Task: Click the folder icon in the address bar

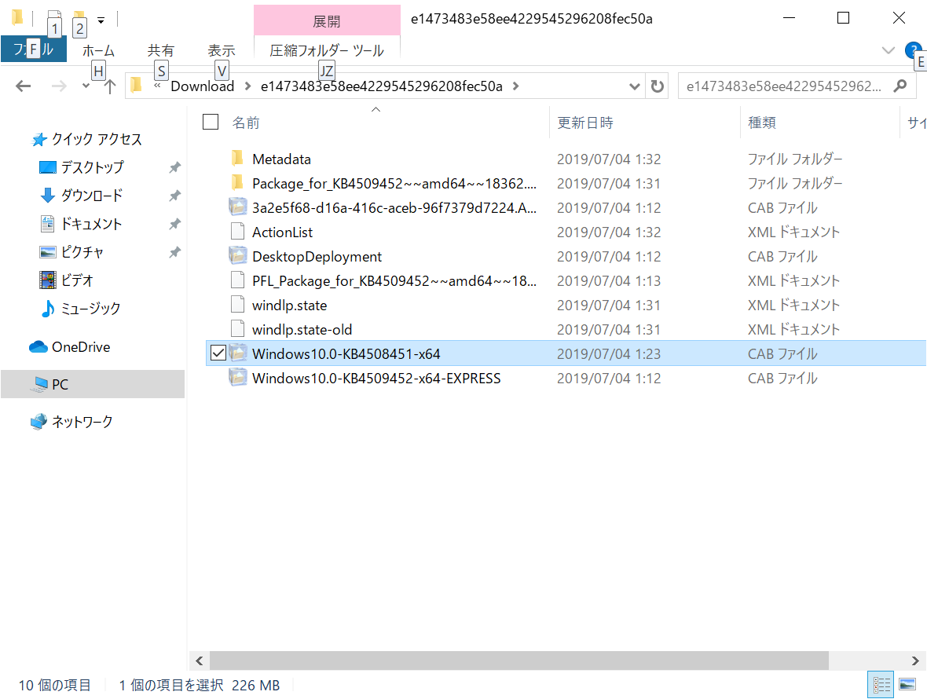Action: [136, 86]
